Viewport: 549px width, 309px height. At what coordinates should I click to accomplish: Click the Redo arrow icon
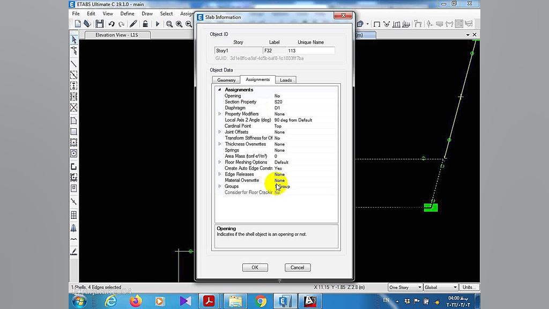pyautogui.click(x=121, y=24)
